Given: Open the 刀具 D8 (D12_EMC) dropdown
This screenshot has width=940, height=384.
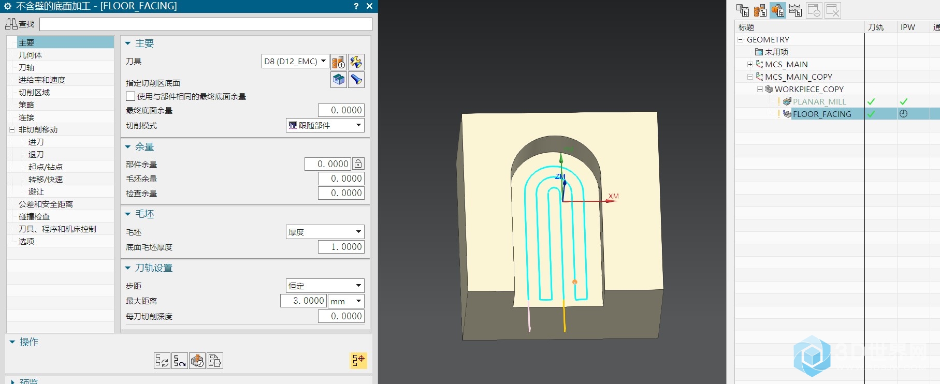Looking at the screenshot, I should (x=295, y=61).
